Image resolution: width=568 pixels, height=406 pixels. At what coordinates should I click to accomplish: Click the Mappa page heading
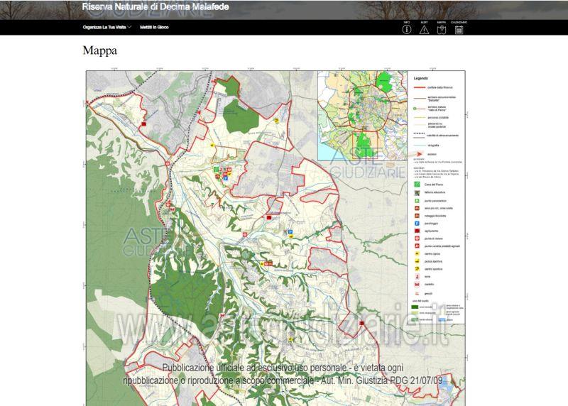click(99, 50)
